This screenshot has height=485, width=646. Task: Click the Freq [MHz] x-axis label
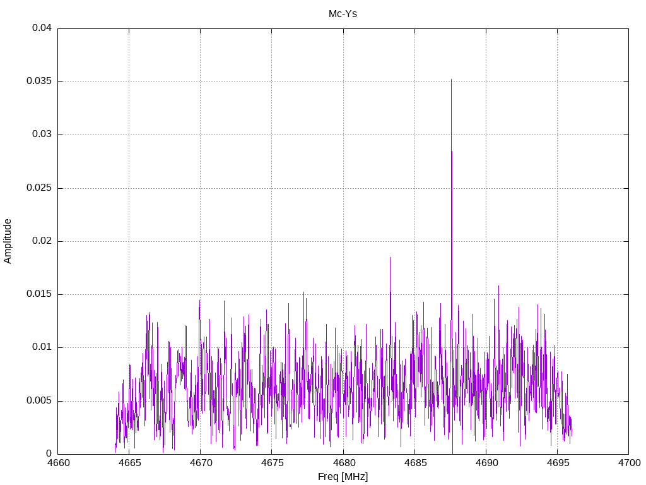(343, 477)
